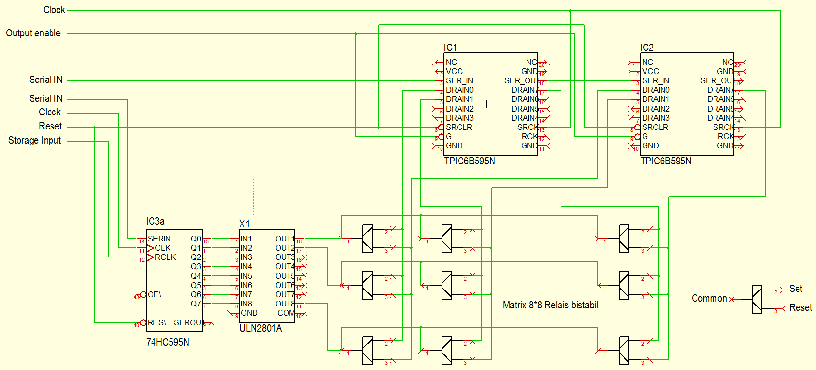Select the origin cross inside IC1 body
Image resolution: width=816 pixels, height=370 pixels.
pos(486,104)
